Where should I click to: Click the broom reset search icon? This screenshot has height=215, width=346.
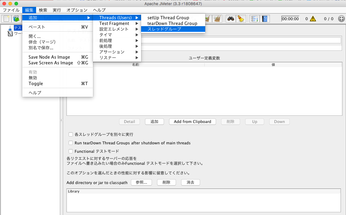241,19
